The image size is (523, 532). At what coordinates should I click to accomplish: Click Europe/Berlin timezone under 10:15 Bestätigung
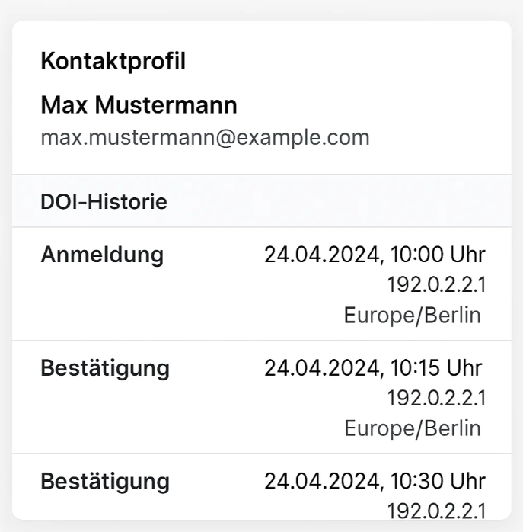click(x=413, y=428)
